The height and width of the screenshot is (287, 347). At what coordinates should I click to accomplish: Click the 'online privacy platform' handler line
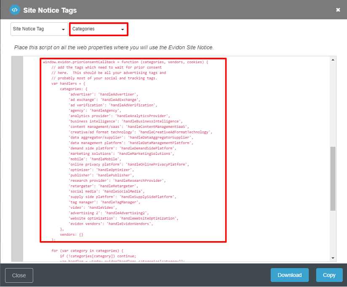tap(129, 165)
